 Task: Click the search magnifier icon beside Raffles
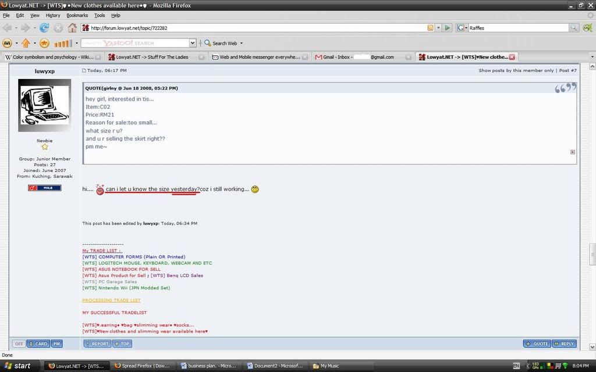coord(574,28)
